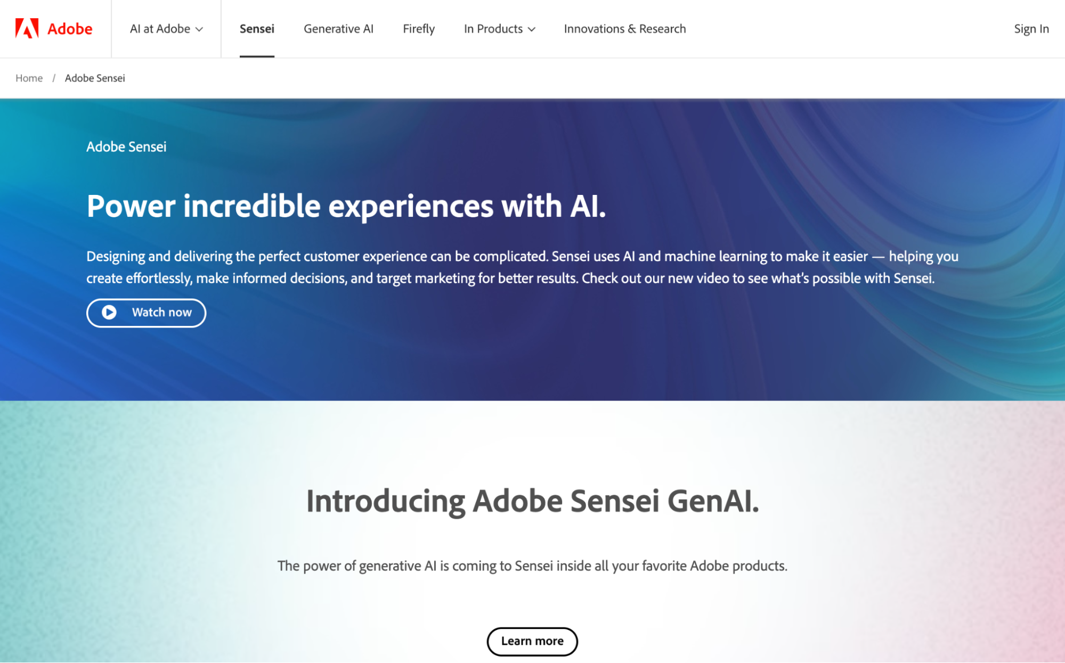
Task: Click the Adobe wordmark text
Action: pyautogui.click(x=70, y=29)
